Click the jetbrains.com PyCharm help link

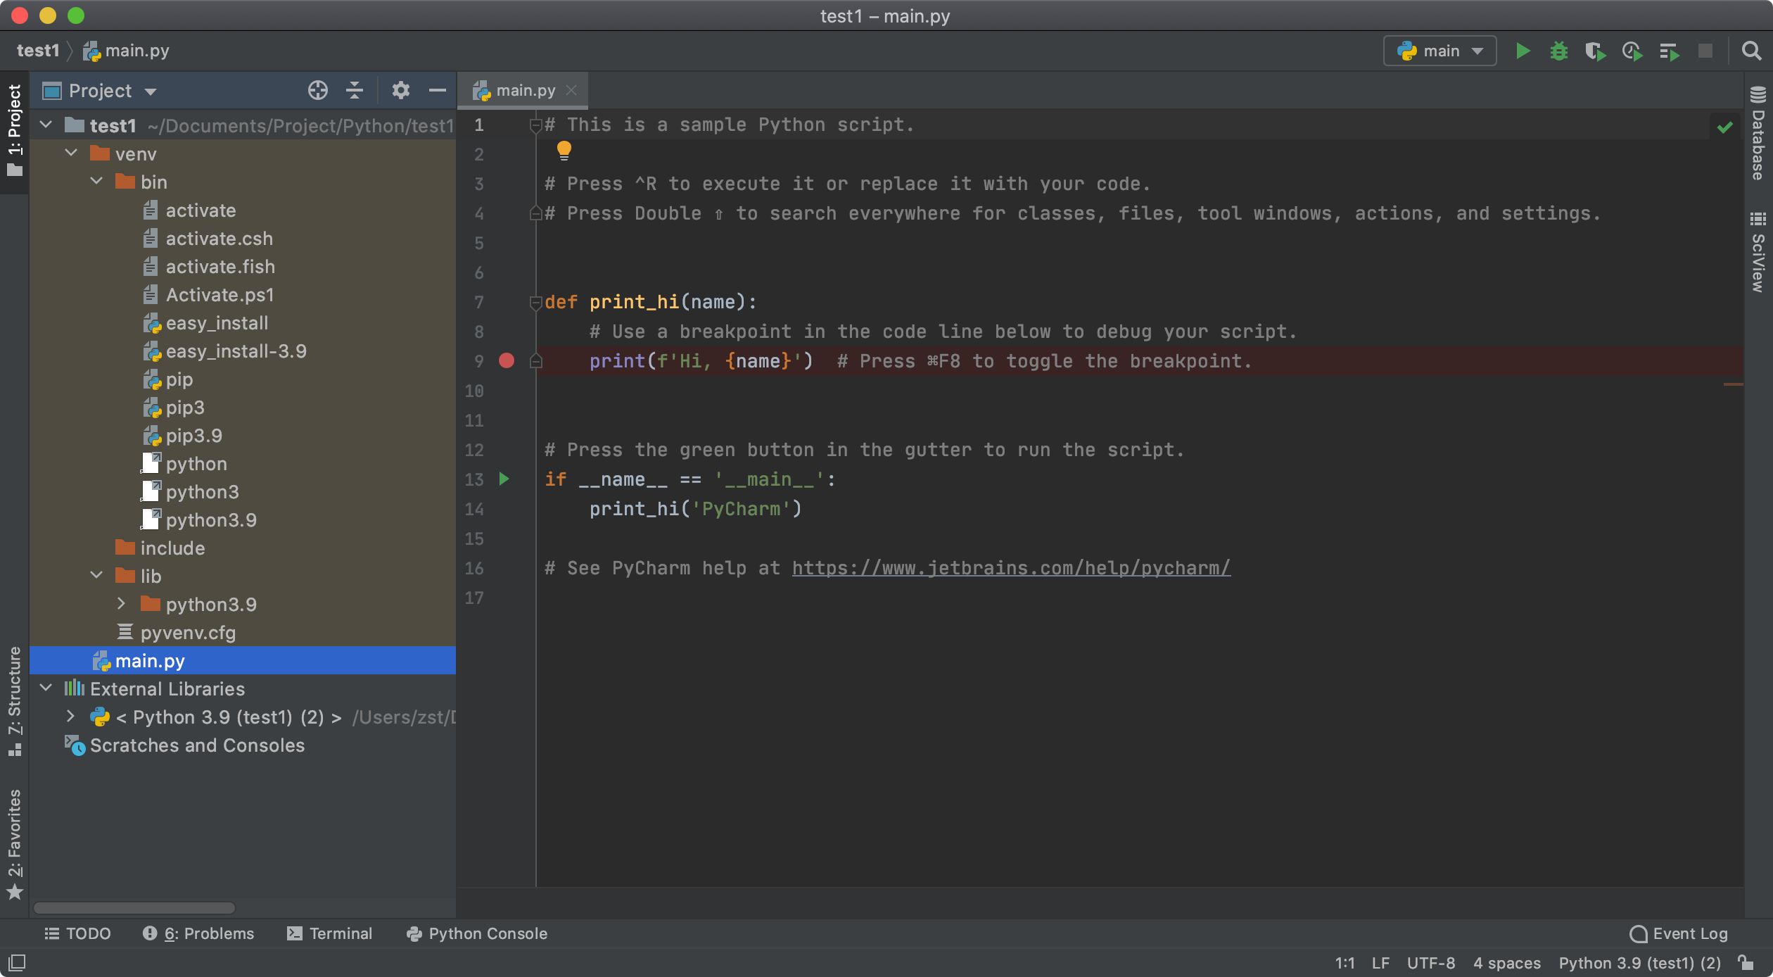click(x=1011, y=568)
